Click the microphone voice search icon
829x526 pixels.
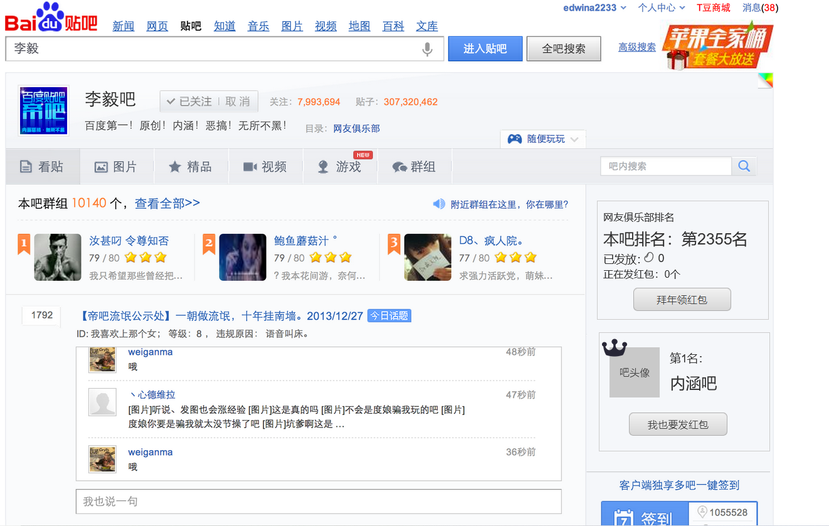tap(427, 49)
